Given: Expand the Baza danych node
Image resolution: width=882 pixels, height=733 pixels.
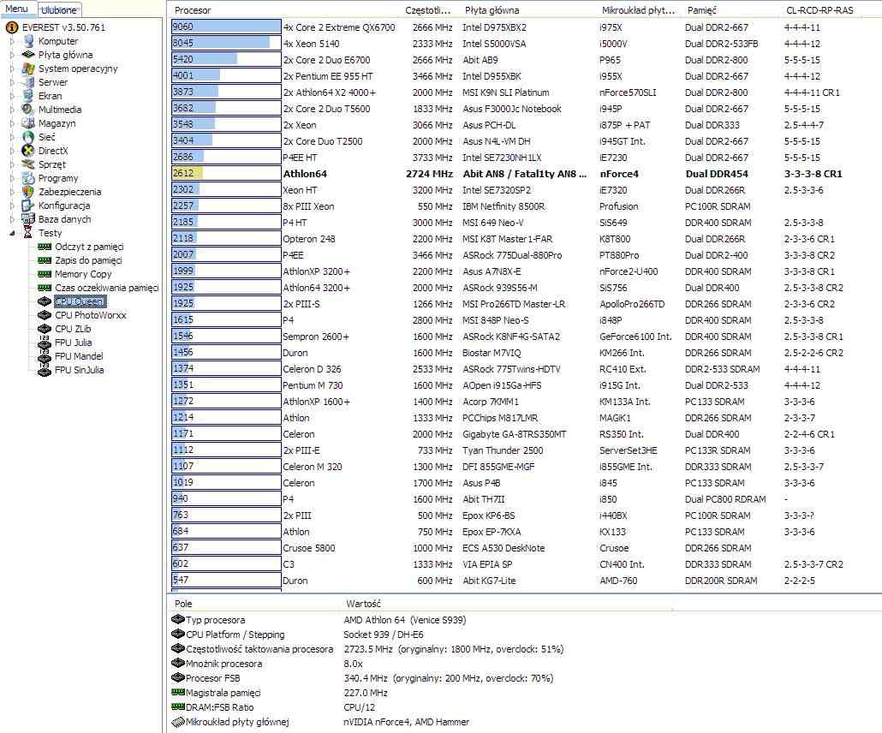Looking at the screenshot, I should pos(12,219).
